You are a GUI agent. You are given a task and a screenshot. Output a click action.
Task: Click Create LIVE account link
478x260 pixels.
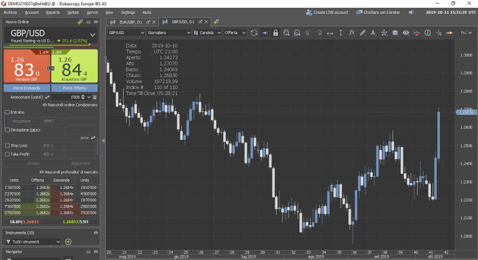pyautogui.click(x=326, y=12)
